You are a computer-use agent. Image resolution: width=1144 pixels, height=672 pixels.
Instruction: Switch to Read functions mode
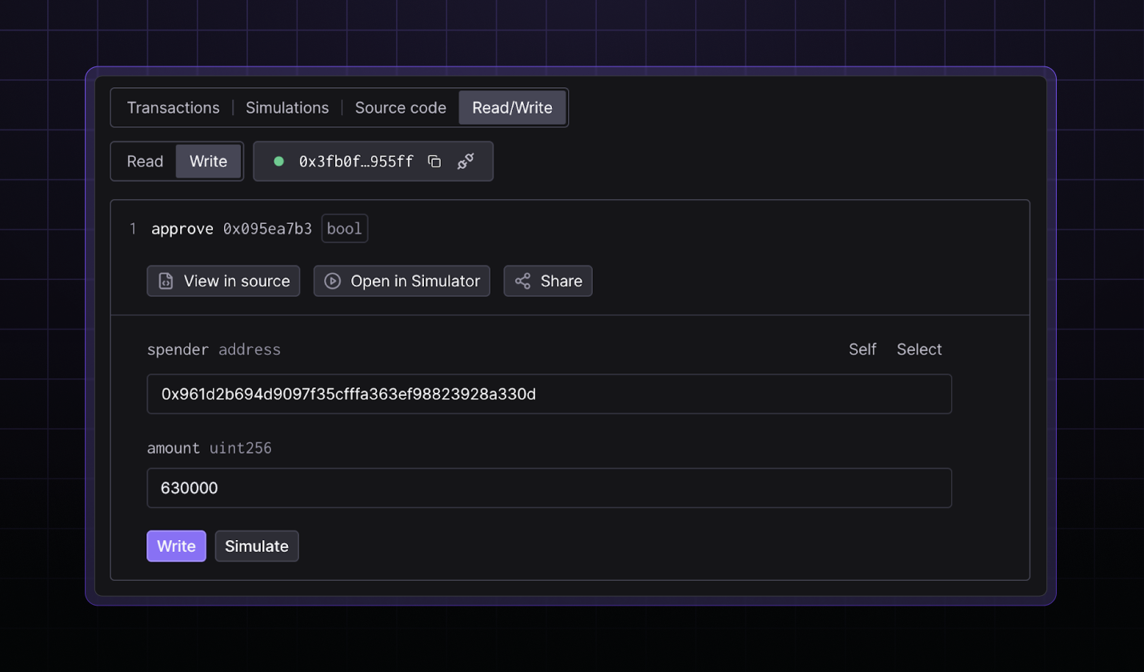pos(145,162)
